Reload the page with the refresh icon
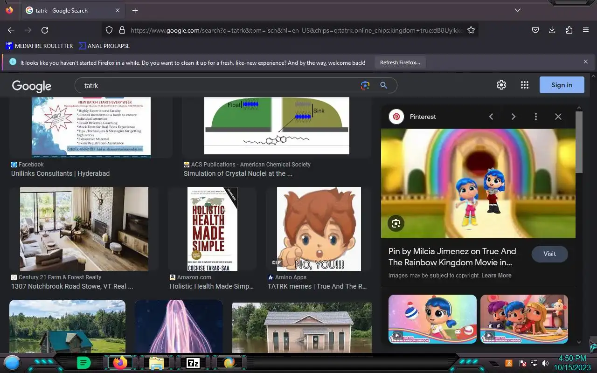Screen dimensions: 597x373 [45, 30]
